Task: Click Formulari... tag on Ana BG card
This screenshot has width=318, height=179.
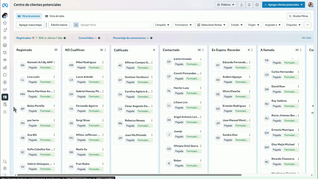Action: [x=46, y=140]
